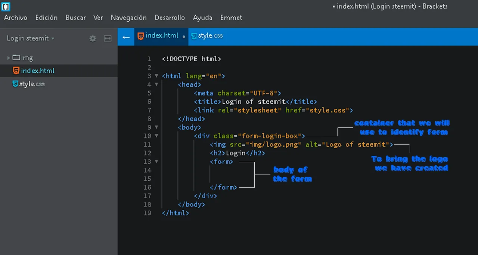Image resolution: width=478 pixels, height=255 pixels.
Task: Open project settings gear icon
Action: coord(93,38)
